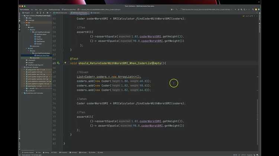279x156 pixels.
Task: Click method name should_ReturnCoderWithWorstBMI_When_CoderListEmpty
Action: (119, 63)
